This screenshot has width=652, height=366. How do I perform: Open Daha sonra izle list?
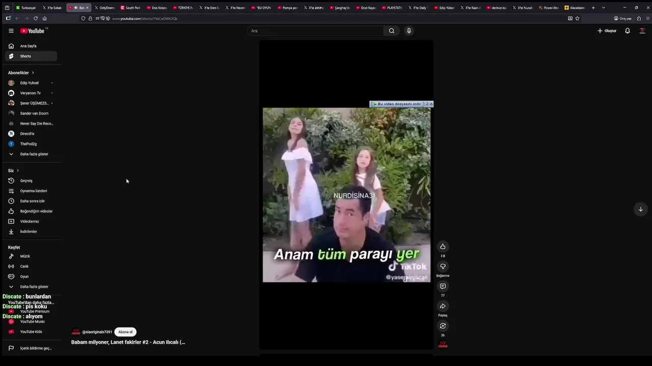[31, 201]
